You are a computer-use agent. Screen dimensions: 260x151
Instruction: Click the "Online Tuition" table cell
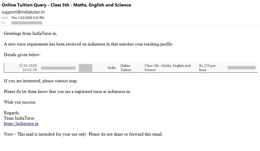126,68
